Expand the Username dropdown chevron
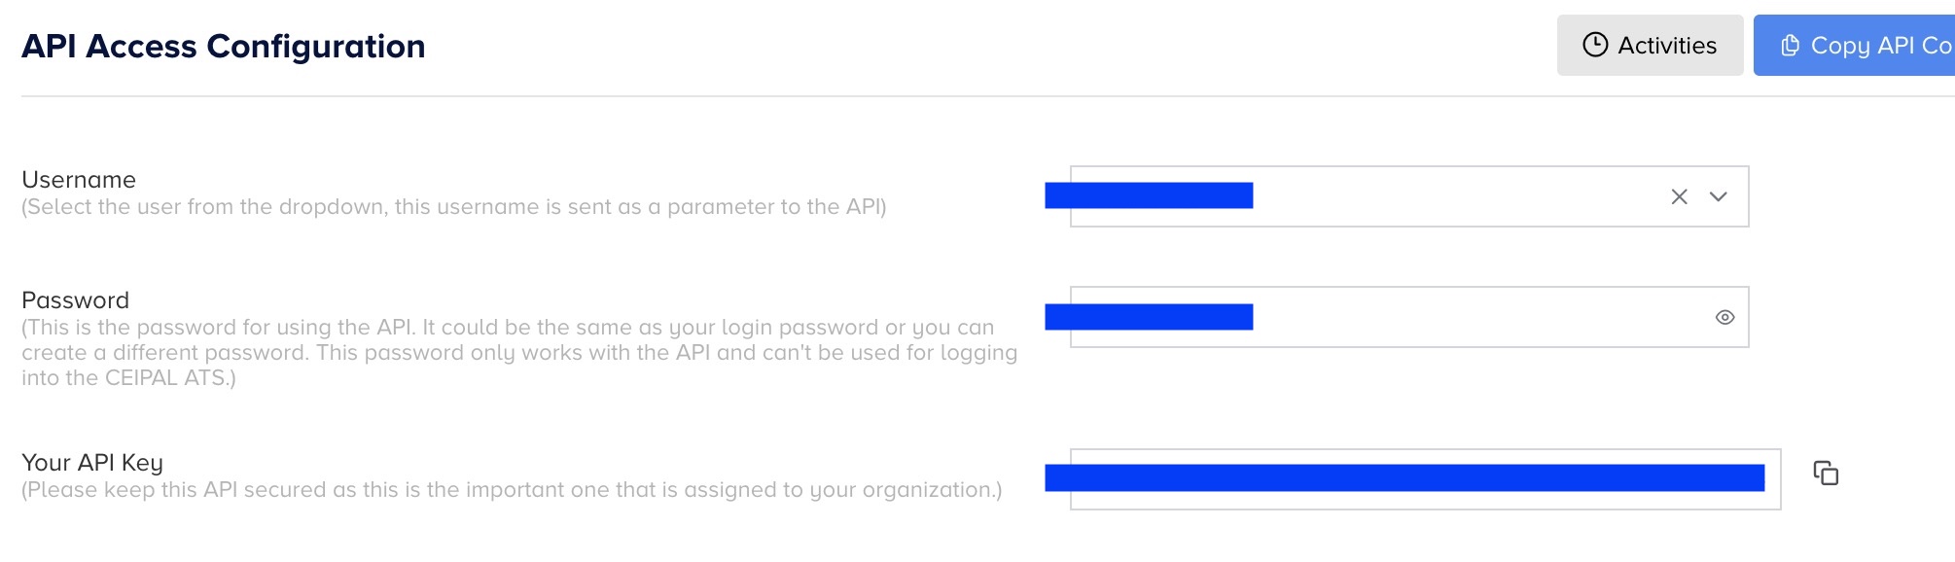This screenshot has height=562, width=1955. [x=1719, y=196]
